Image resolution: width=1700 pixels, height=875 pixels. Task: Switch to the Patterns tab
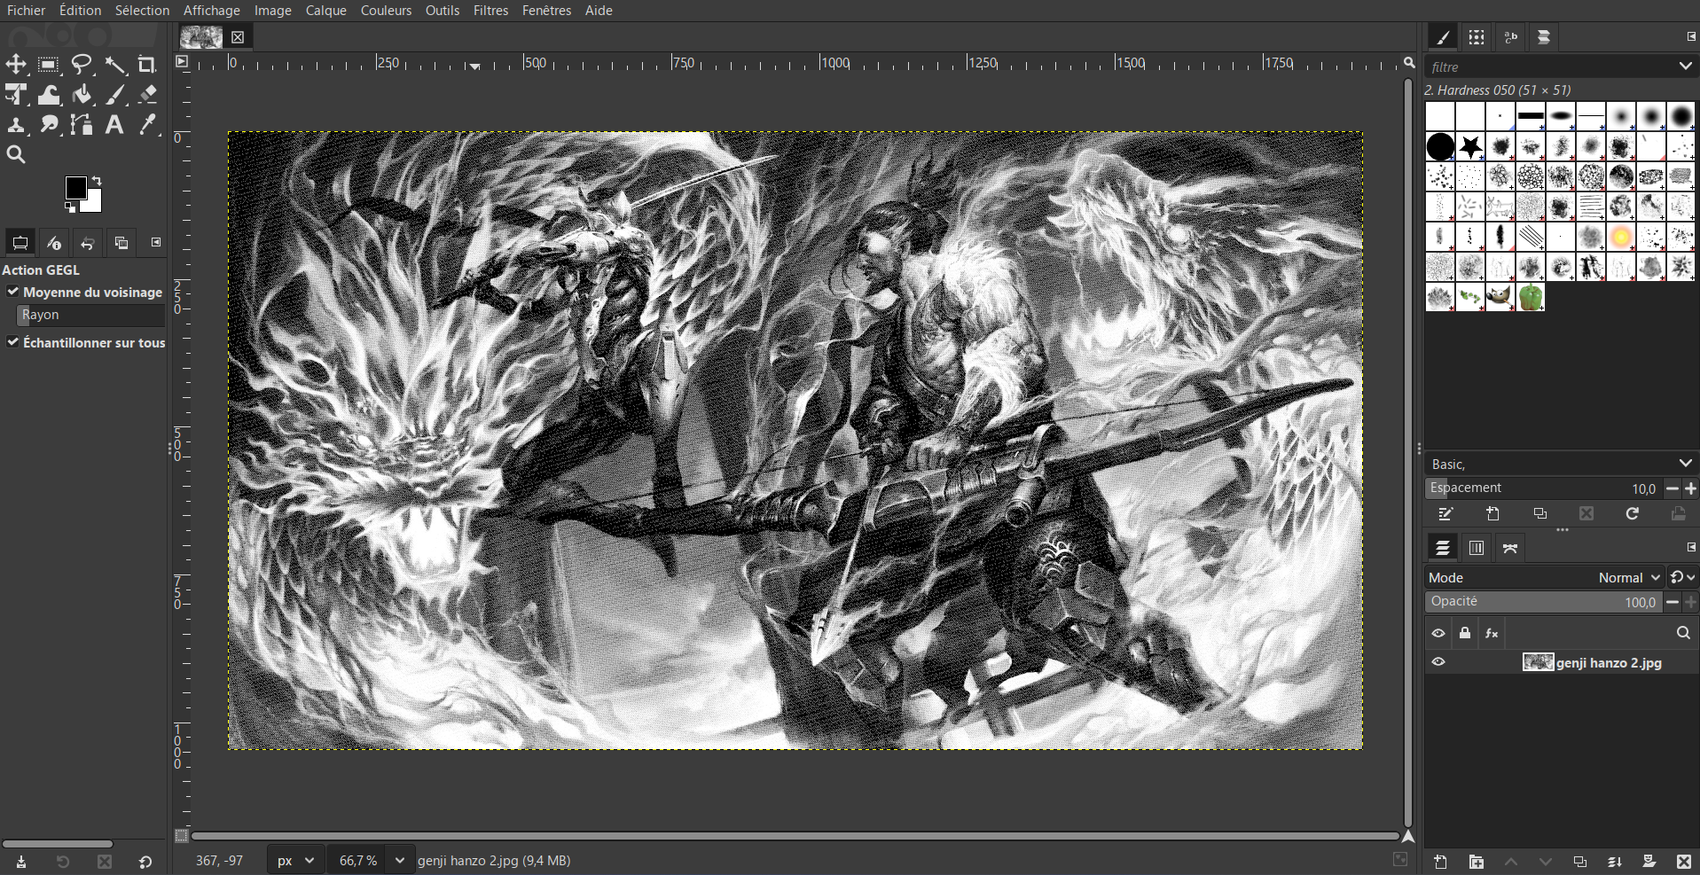coord(1477,37)
